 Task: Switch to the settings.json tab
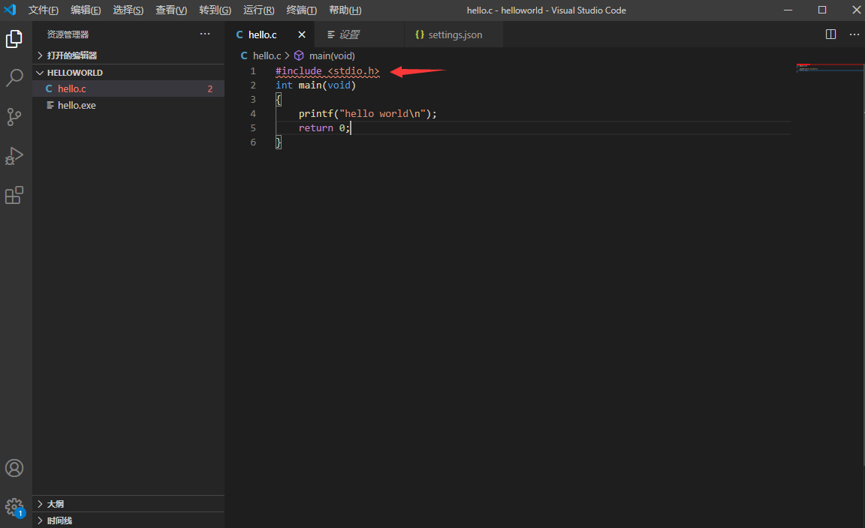point(454,34)
